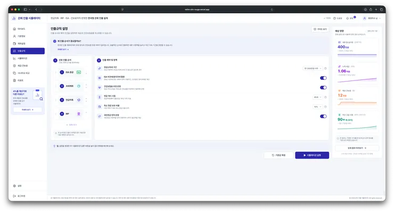This screenshot has height=212, width=394.
Task: Open pension income tax bracket dropdown
Action: (313, 68)
